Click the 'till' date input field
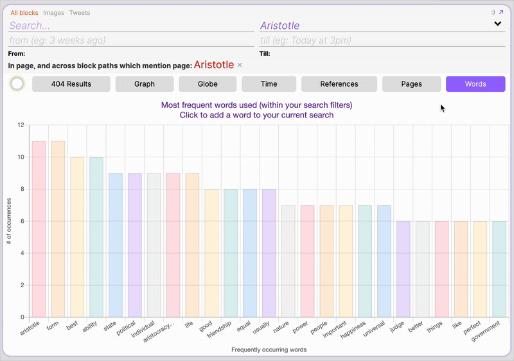514x361 pixels. (x=382, y=40)
